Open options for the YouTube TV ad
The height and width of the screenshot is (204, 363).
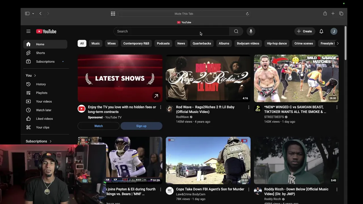(x=161, y=107)
